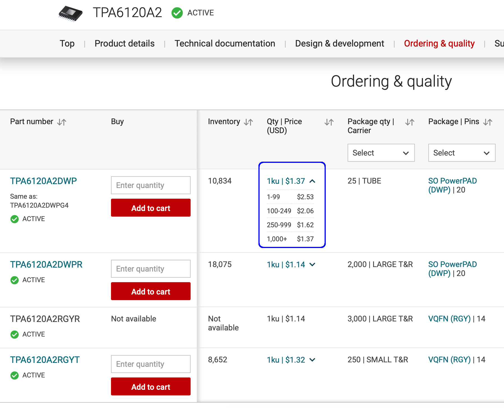Click ACTIVE status icon under TPA6120A2DWP

pyautogui.click(x=15, y=219)
